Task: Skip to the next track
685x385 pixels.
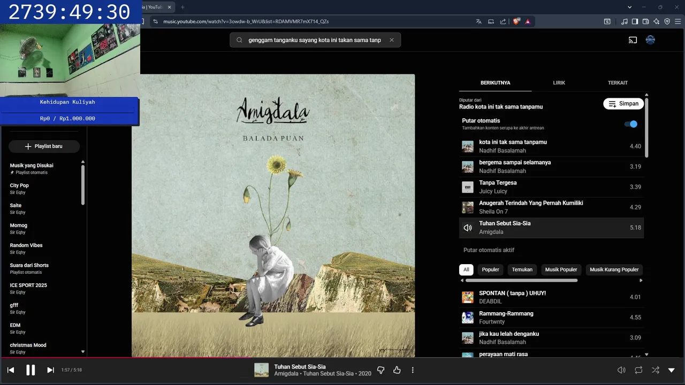Action: point(50,370)
